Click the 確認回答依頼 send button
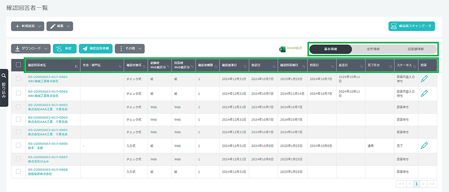Screen dimensions: 449x192 (x=96, y=48)
